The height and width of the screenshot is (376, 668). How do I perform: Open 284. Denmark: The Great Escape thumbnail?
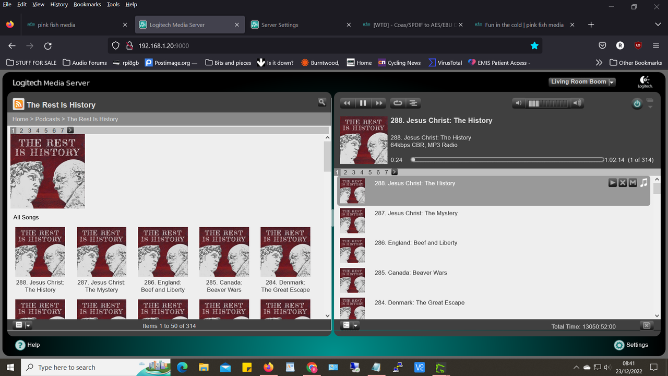click(285, 252)
